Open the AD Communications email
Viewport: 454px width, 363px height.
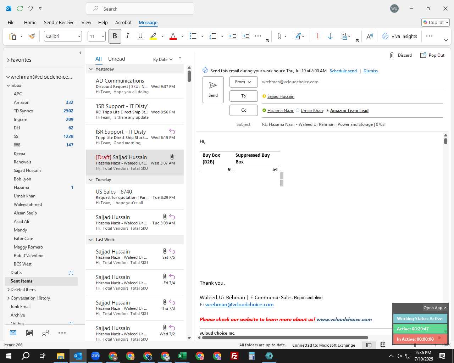pos(135,86)
